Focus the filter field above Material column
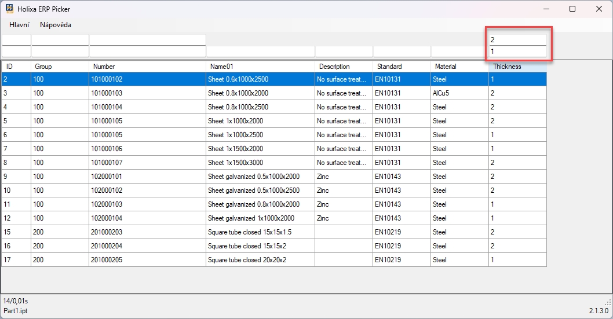 (x=459, y=52)
